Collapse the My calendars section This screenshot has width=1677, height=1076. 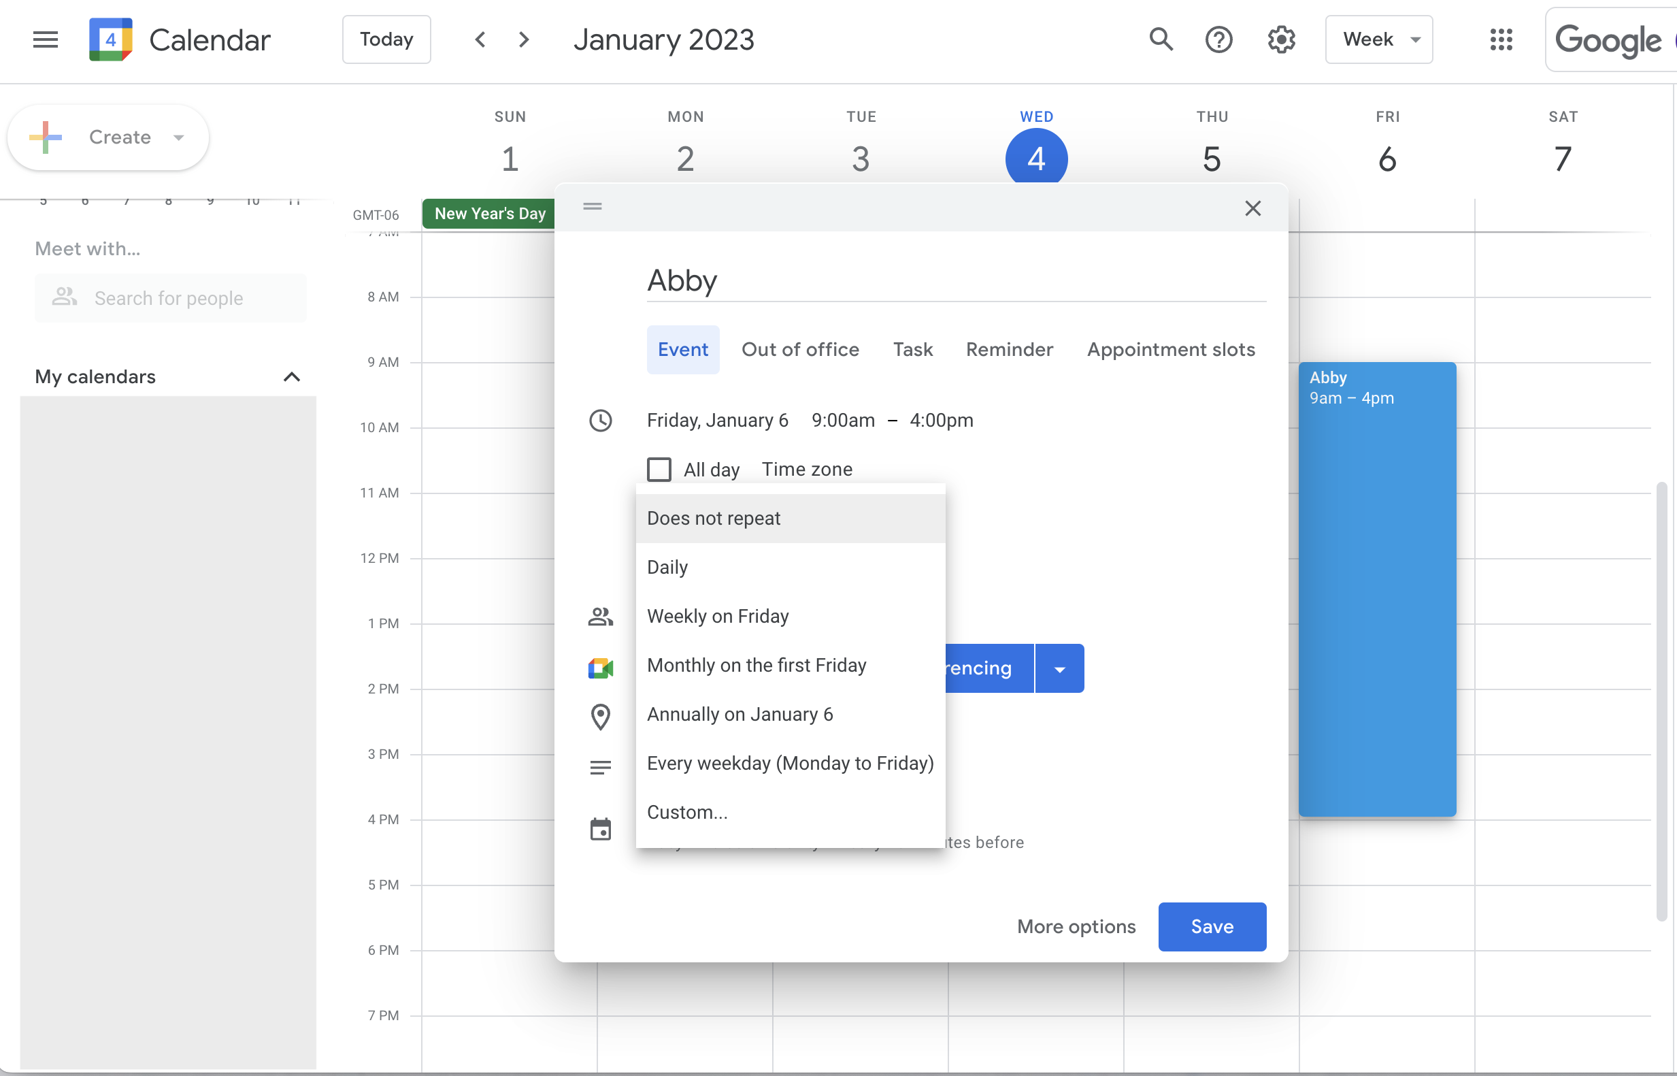[292, 377]
